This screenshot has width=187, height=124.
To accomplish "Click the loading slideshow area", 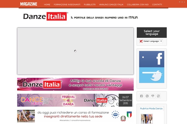I will 75,51.
